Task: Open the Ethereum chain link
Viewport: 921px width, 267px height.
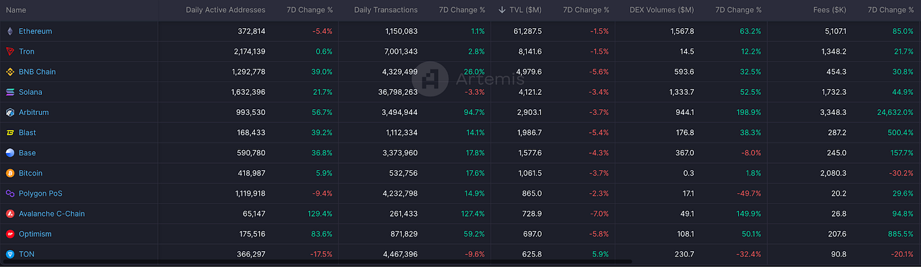Action: coord(35,31)
